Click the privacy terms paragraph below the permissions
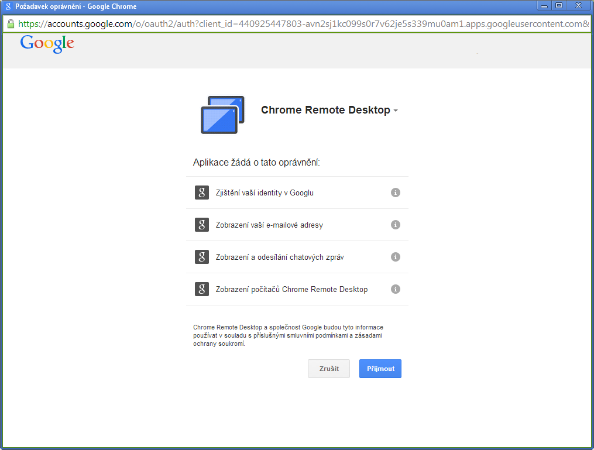The width and height of the screenshot is (594, 450). [x=289, y=335]
